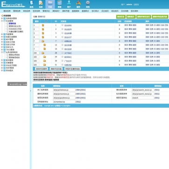Open the 系统 (System) top icon

click(x=32, y=4)
